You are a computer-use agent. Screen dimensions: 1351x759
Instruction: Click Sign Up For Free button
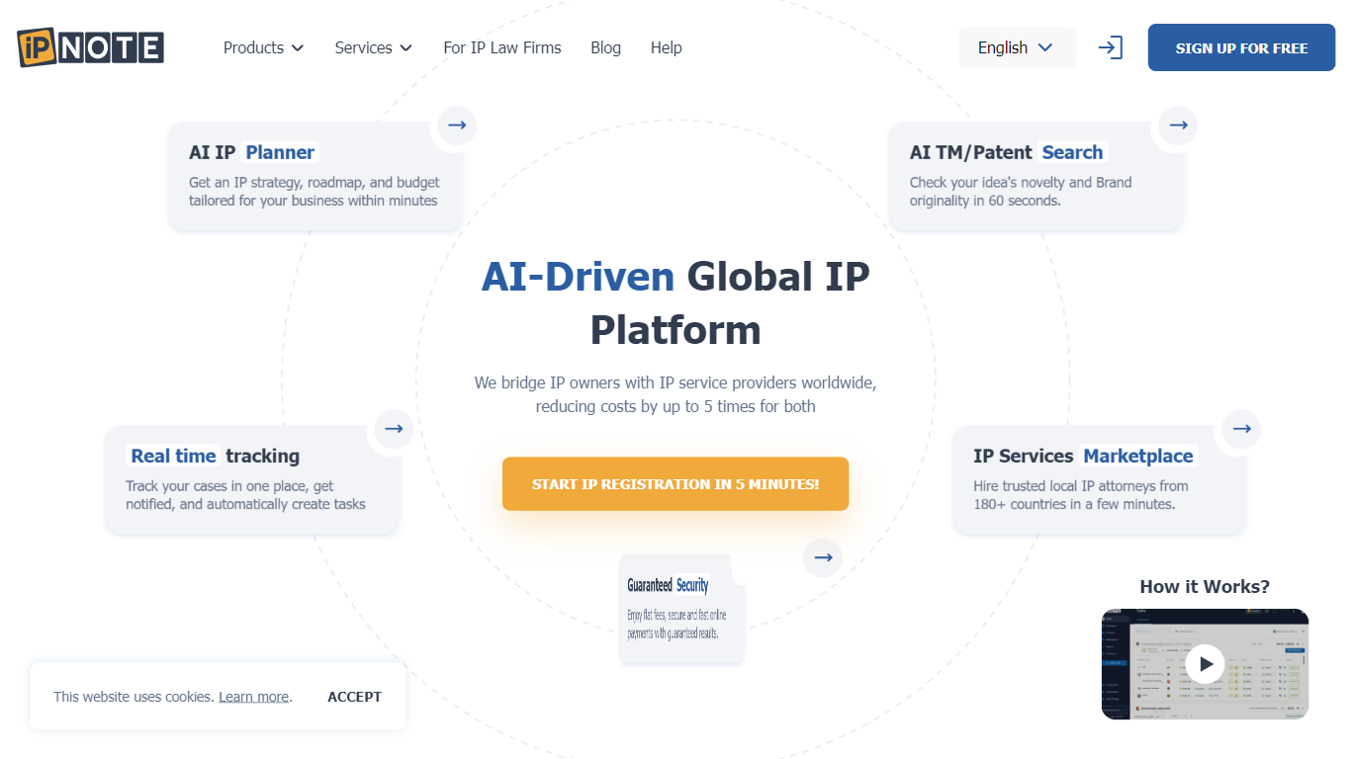(x=1241, y=47)
